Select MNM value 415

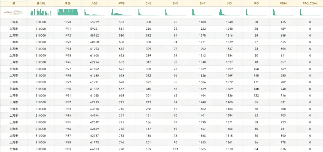[x=283, y=22]
